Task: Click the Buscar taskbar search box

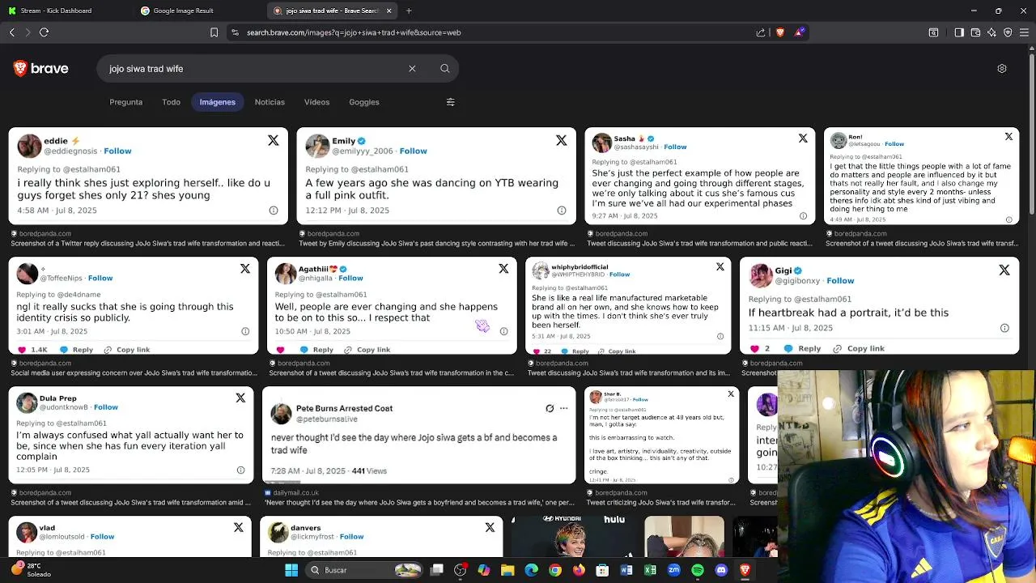Action: (x=365, y=570)
